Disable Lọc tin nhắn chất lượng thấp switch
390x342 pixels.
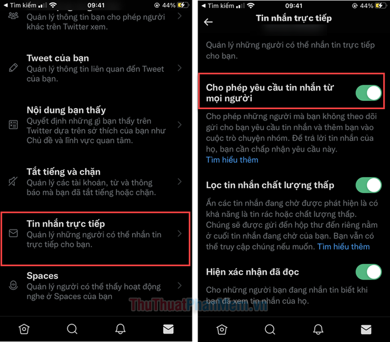click(368, 185)
